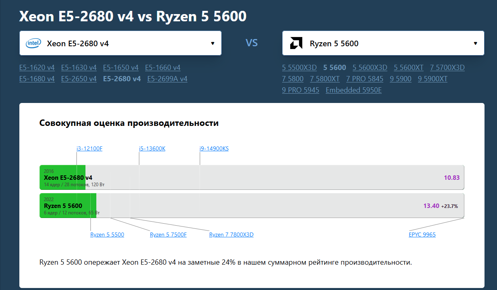The image size is (497, 290).
Task: Select the E5-2699A v4 link
Action: tap(167, 79)
